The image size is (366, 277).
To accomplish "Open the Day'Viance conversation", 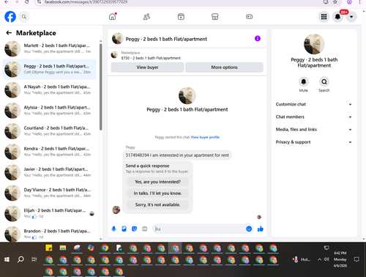I will (49, 193).
